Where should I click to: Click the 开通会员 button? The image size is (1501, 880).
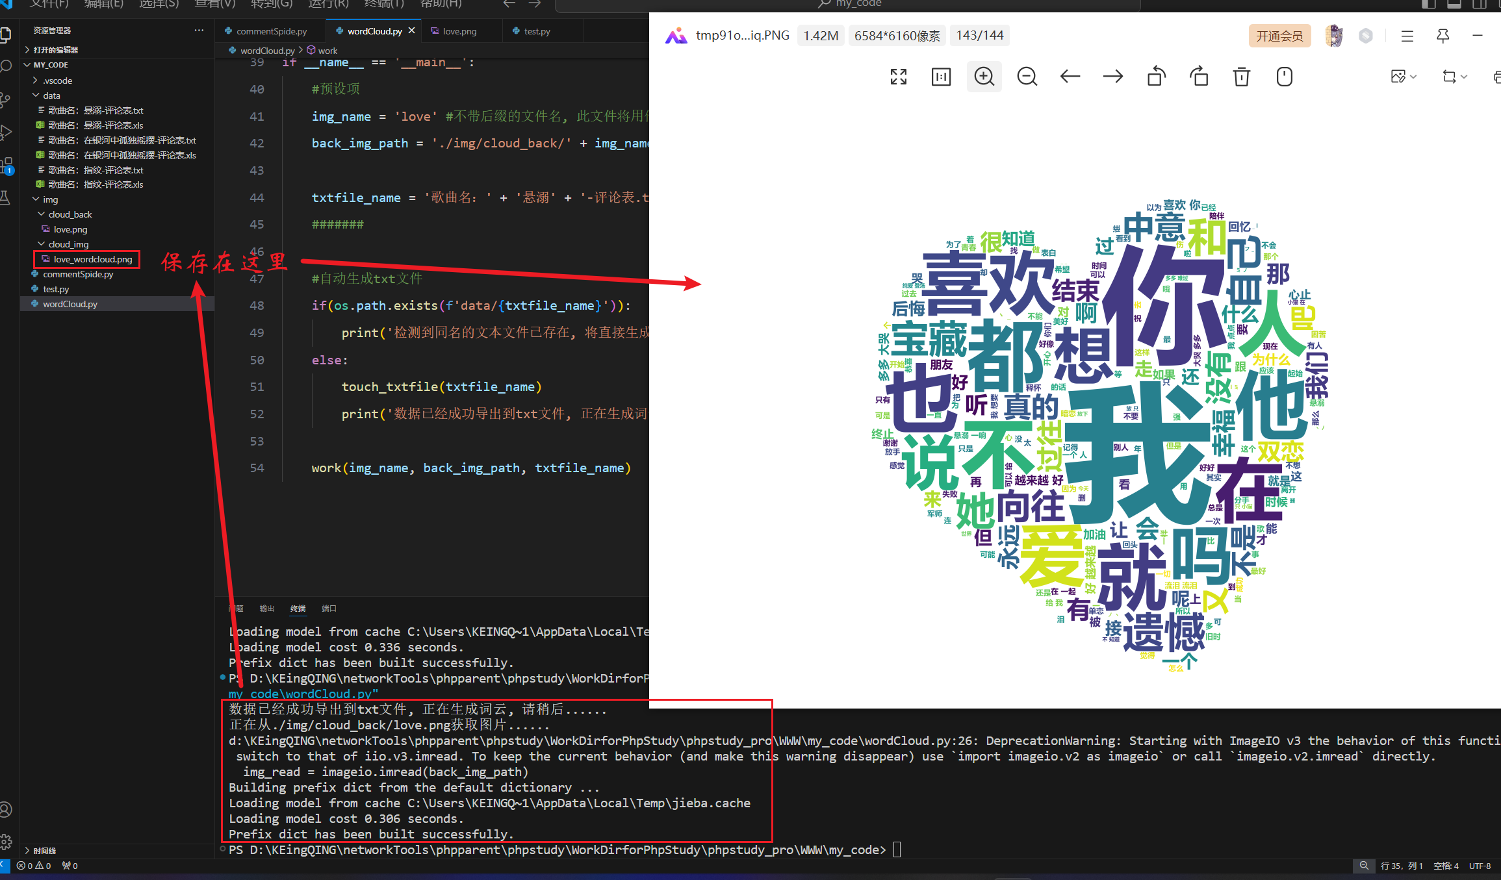(x=1279, y=36)
